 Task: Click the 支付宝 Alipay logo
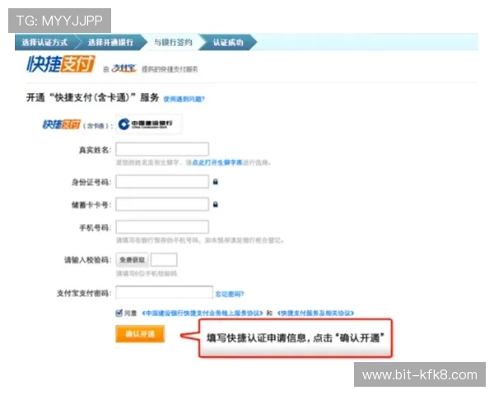tap(123, 68)
